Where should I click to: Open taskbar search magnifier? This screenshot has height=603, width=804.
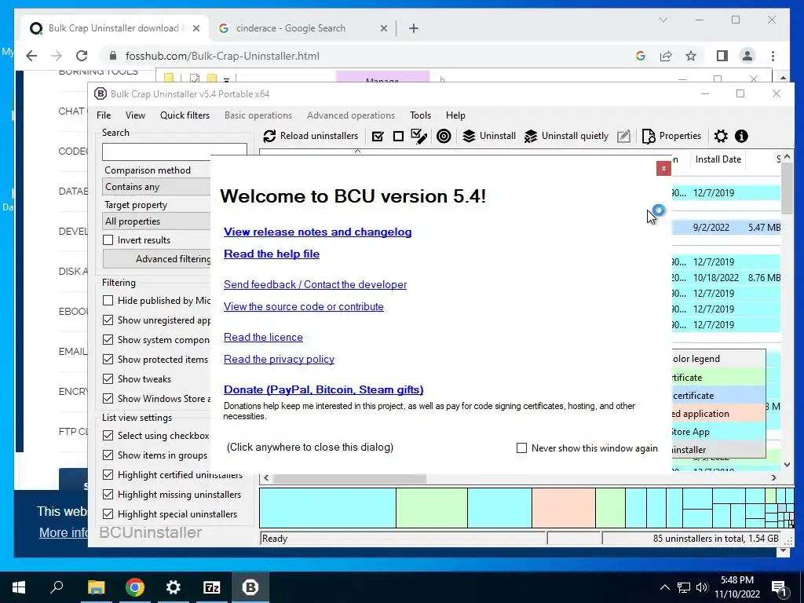[57, 587]
